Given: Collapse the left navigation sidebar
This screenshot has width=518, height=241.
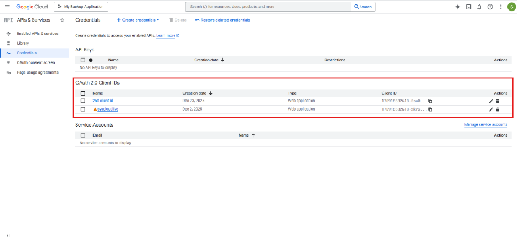Looking at the screenshot, I should tap(8, 235).
